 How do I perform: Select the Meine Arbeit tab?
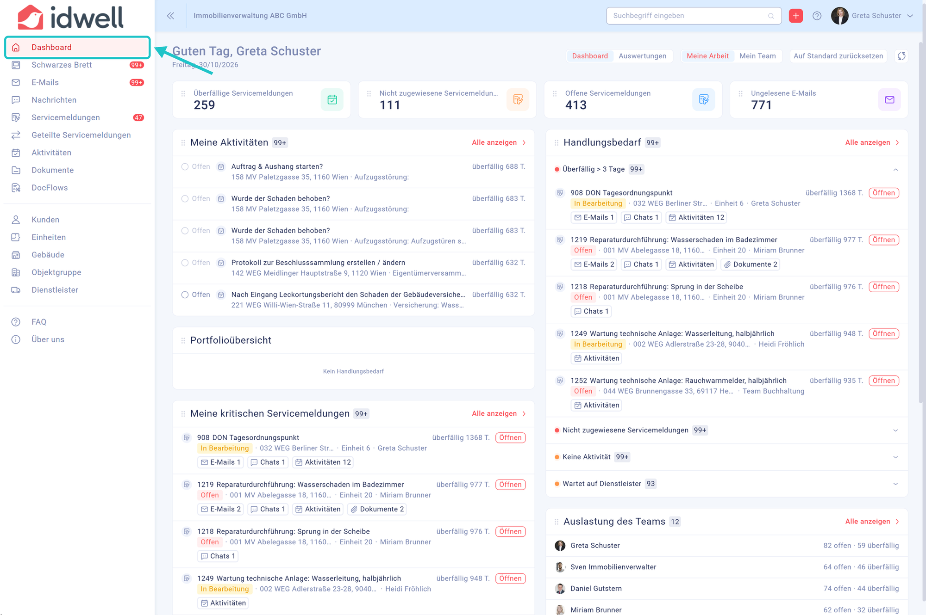(707, 56)
